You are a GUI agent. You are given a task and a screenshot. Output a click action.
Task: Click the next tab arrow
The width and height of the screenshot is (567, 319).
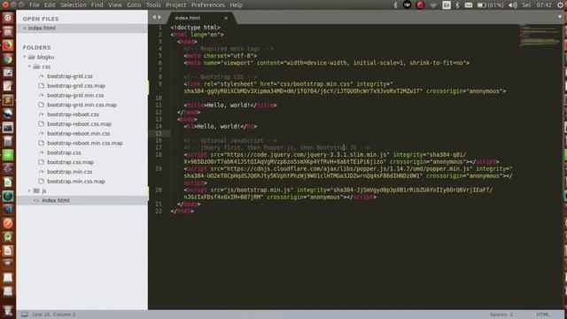point(159,17)
